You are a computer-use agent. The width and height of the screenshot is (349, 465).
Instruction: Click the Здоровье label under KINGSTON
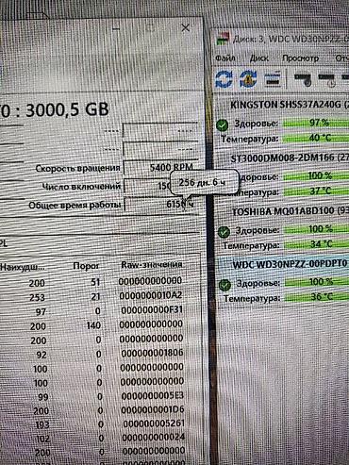coord(256,124)
